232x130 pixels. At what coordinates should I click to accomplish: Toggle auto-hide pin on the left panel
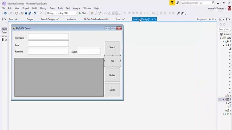point(3,19)
